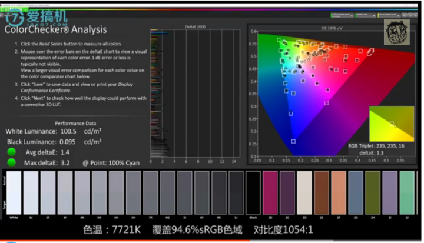The height and width of the screenshot is (243, 424).
Task: Select the gray 5G swatch
Action: tap(99, 192)
